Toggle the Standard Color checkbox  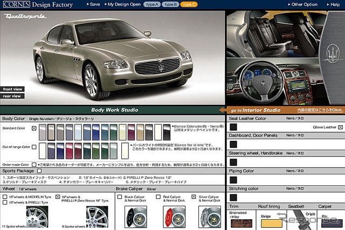34,128
